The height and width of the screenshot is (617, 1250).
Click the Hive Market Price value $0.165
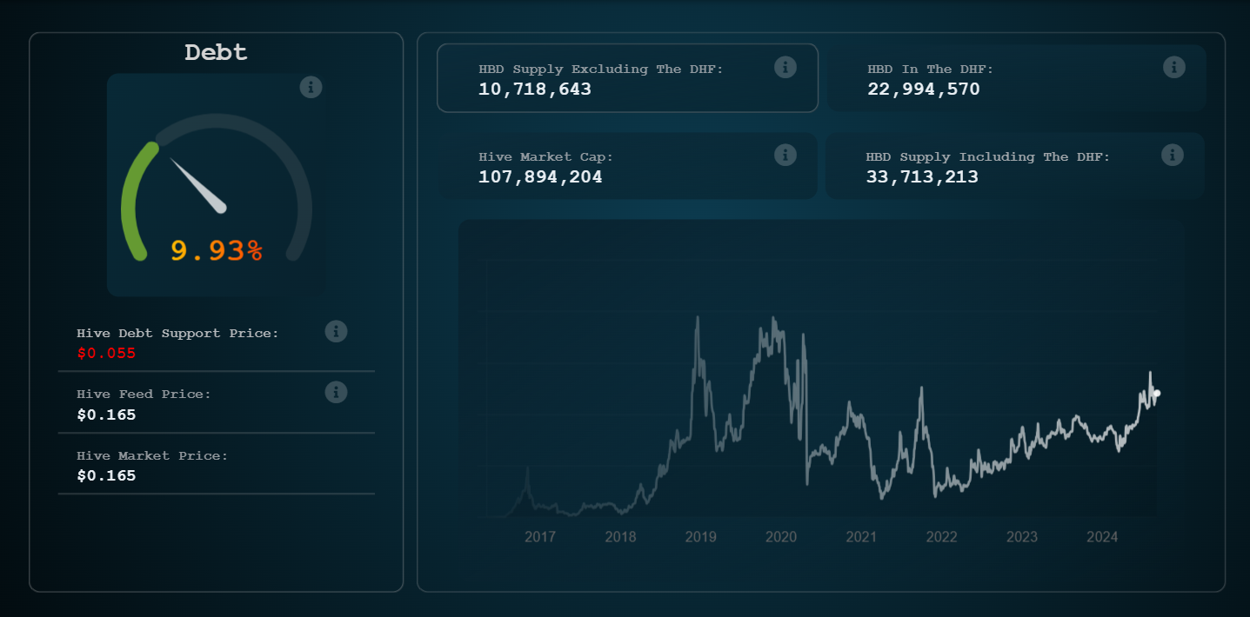[x=107, y=475]
